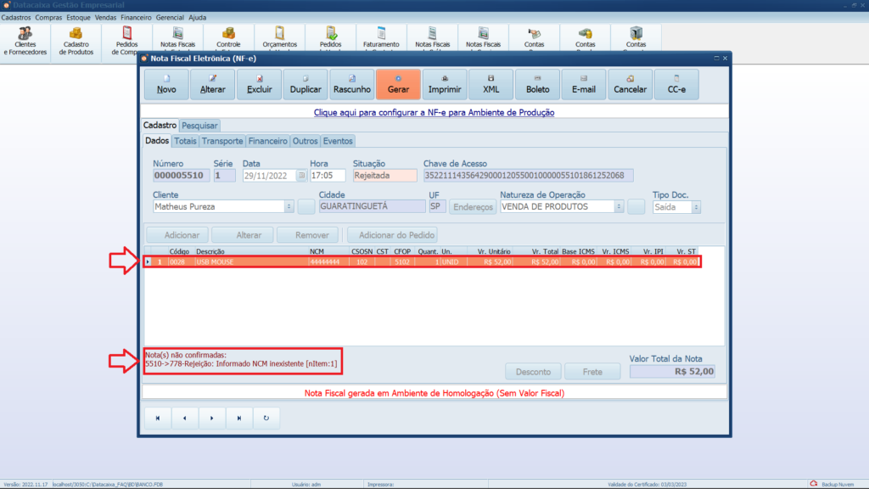This screenshot has height=489, width=869.
Task: Go to the Pesquisar tab
Action: 199,126
